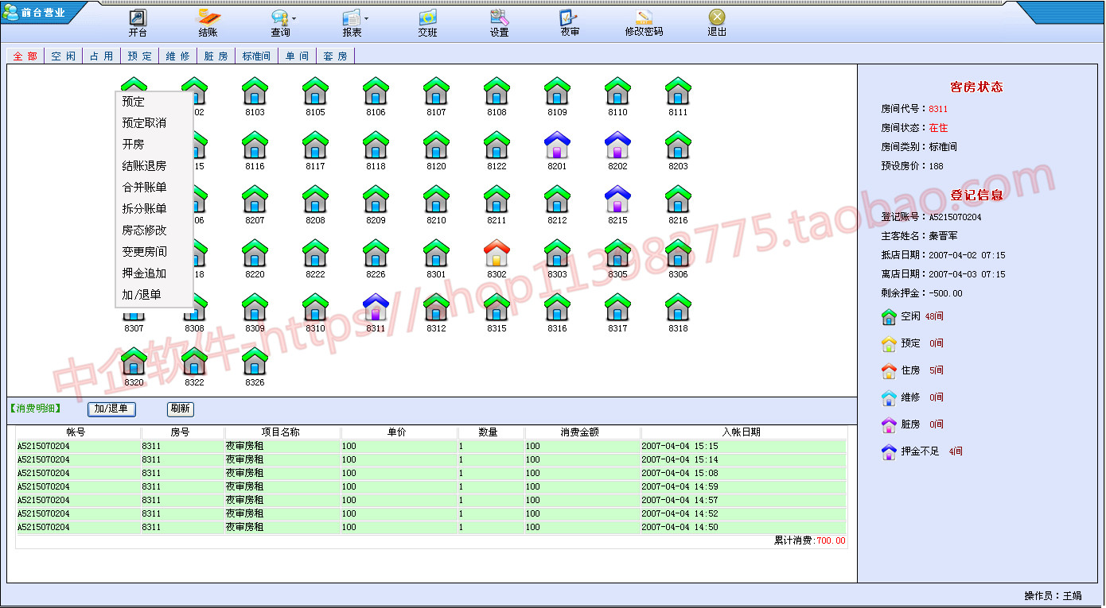
Task: Switch to the 全部 (all rooms) tab
Action: (x=25, y=56)
